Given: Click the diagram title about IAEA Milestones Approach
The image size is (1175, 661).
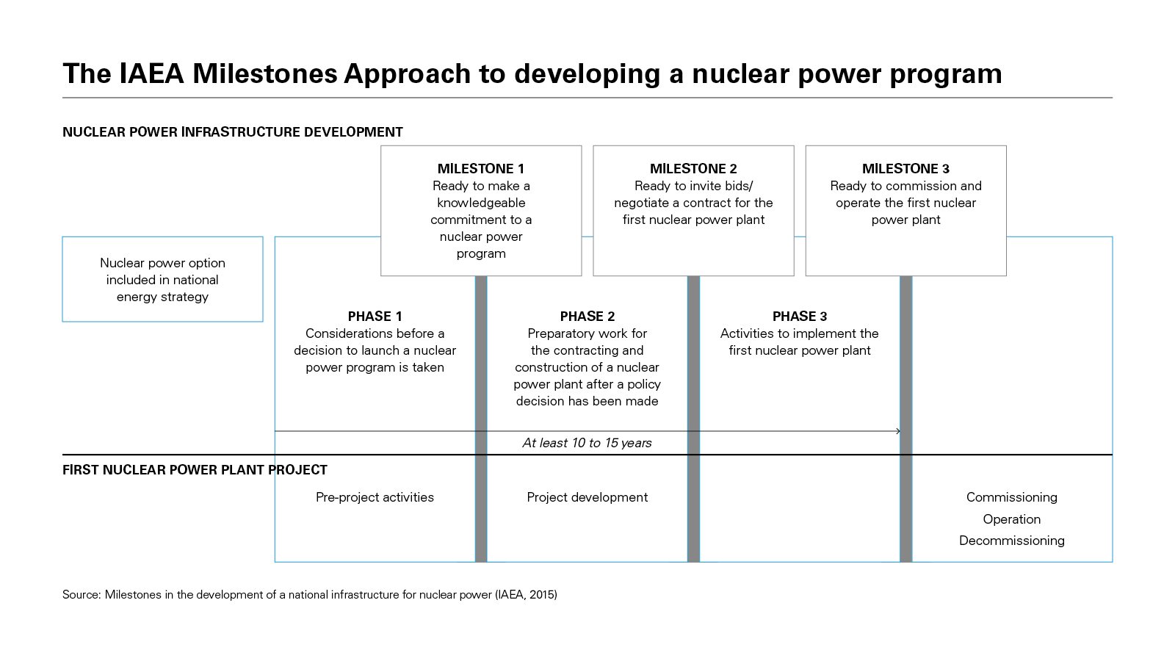Looking at the screenshot, I should (532, 74).
